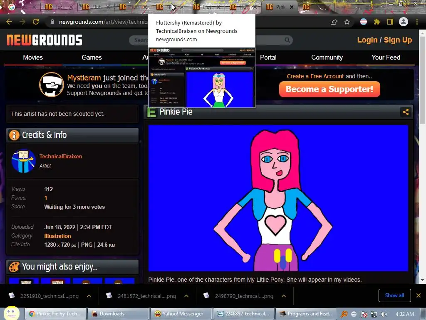Open the Illustration category link
Viewport: 426px width, 320px height.
(x=57, y=236)
